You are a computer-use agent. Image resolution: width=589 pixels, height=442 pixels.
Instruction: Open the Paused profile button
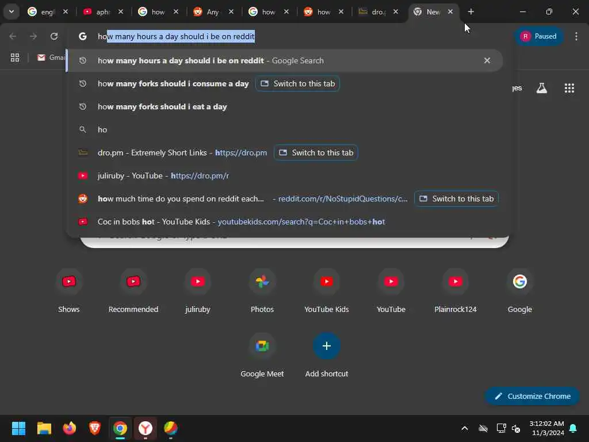pyautogui.click(x=538, y=36)
